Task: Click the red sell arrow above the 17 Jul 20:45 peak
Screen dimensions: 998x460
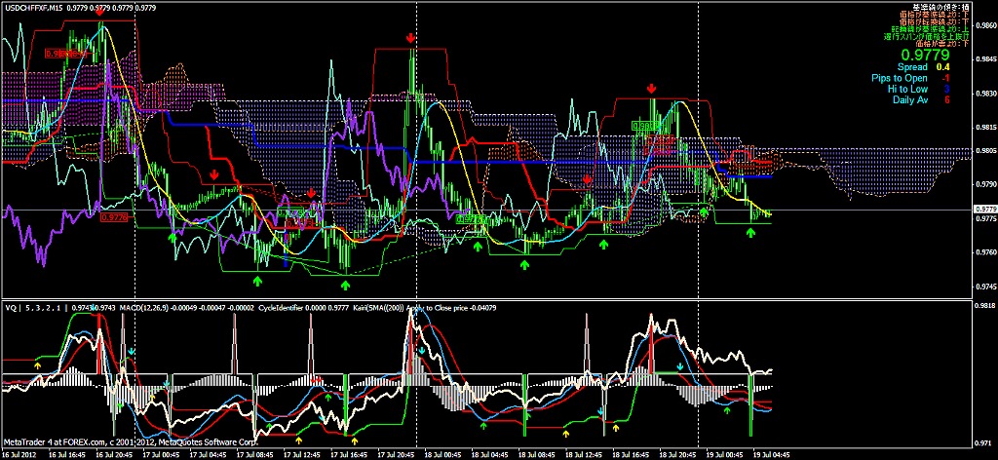Action: tap(411, 37)
